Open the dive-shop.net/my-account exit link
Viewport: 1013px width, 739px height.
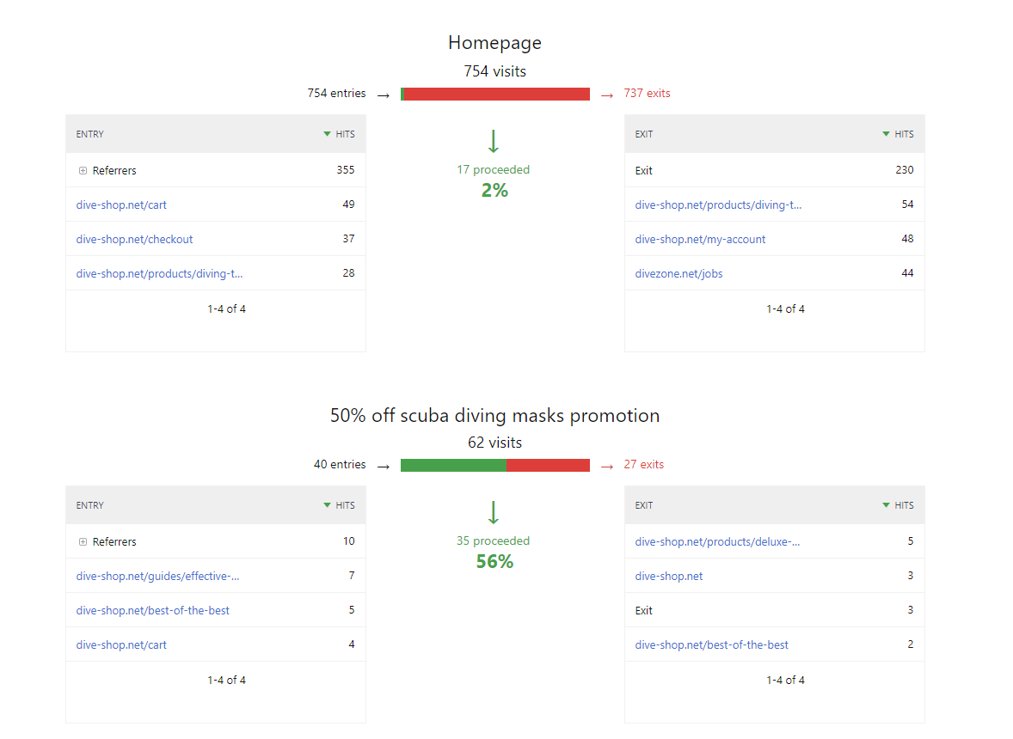click(700, 239)
